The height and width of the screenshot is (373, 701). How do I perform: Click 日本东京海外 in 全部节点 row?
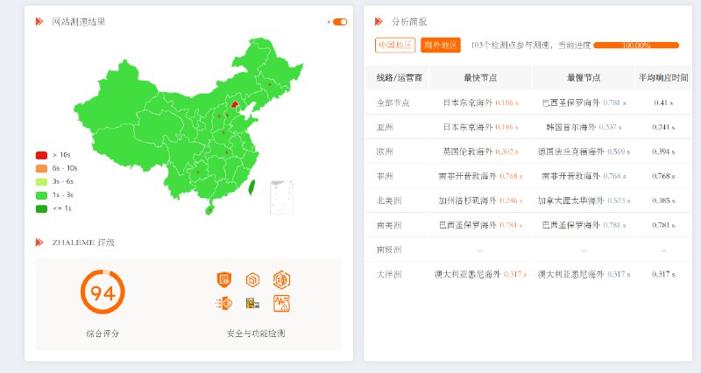coord(468,102)
